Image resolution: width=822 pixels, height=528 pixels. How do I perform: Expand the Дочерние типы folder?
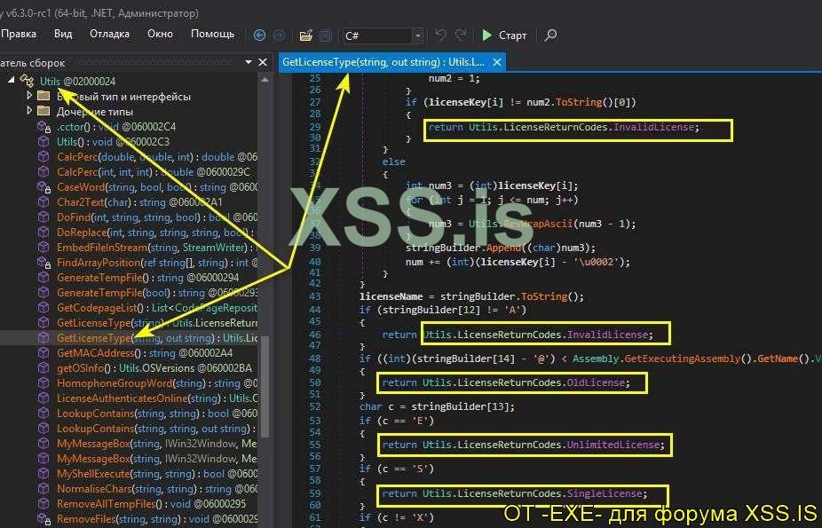tap(29, 111)
